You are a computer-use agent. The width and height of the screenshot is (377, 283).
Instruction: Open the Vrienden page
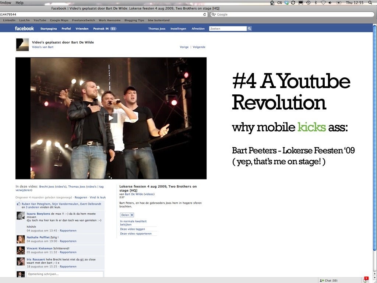[82, 29]
